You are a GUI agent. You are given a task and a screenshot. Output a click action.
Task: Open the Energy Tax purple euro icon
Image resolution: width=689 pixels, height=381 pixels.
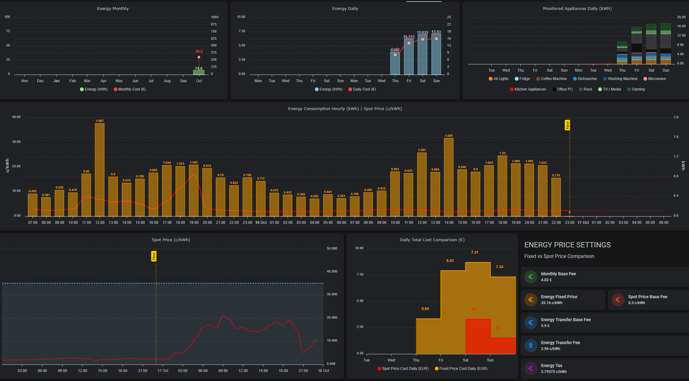click(531, 369)
